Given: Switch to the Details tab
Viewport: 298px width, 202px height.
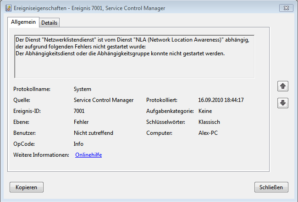Looking at the screenshot, I should pos(49,23).
